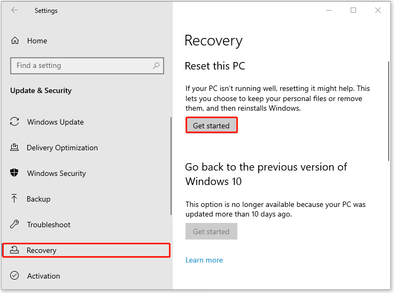Click the Troubleshoot wrench icon
The height and width of the screenshot is (293, 394).
14,224
